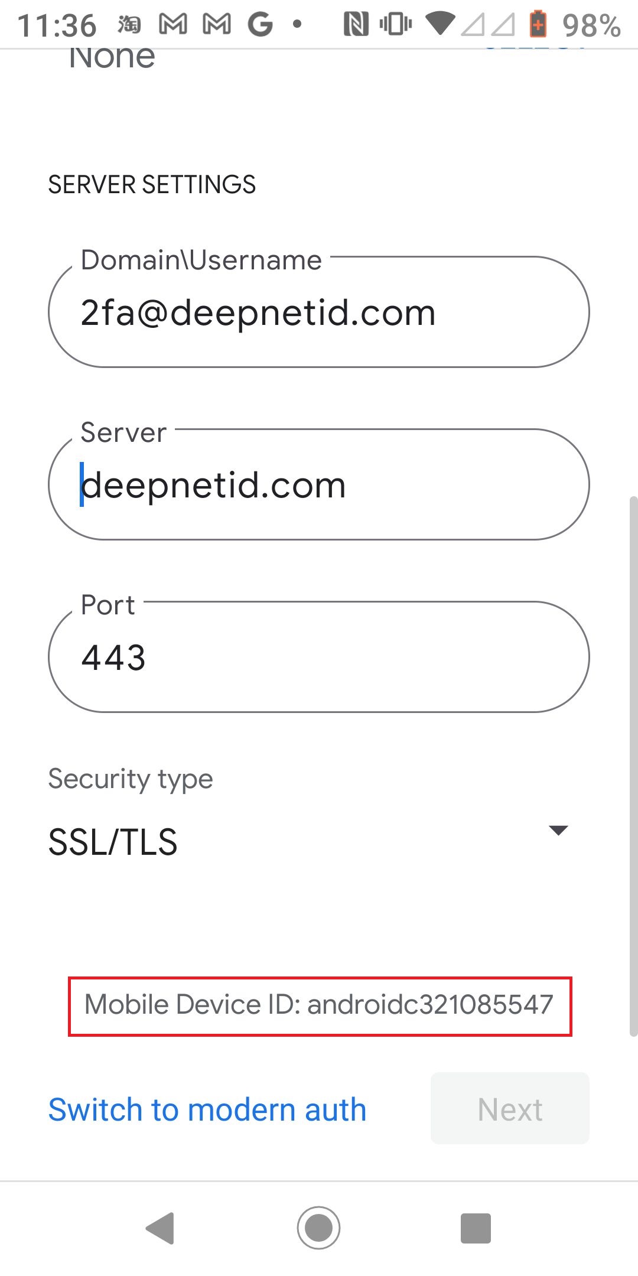Tap the vibrate mode status icon
Viewport: 638px width, 1276px height.
(x=395, y=25)
